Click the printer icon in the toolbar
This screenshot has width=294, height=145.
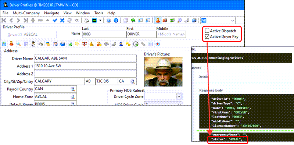tap(86, 21)
